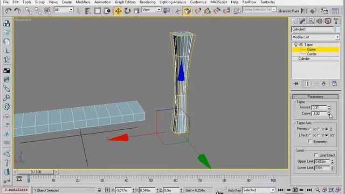The width and height of the screenshot is (345, 194).
Task: Open the Modifiers menu
Action: pos(83,2)
